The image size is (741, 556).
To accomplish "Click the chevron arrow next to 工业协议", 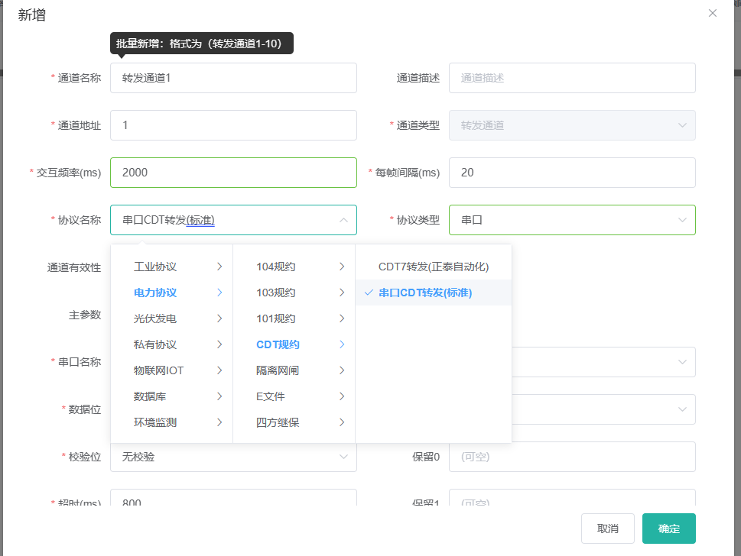I will (x=219, y=267).
